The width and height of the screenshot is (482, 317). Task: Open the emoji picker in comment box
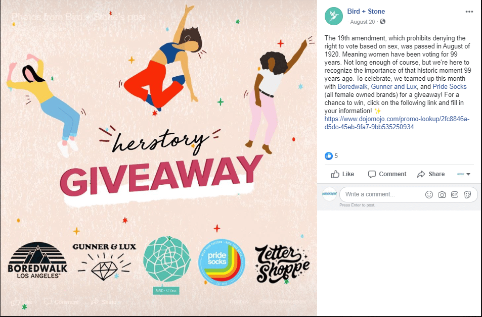tap(429, 194)
